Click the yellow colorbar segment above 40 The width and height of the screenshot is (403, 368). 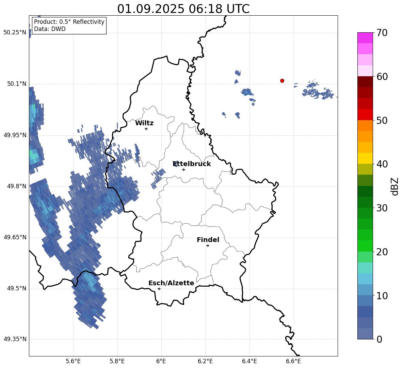[365, 158]
